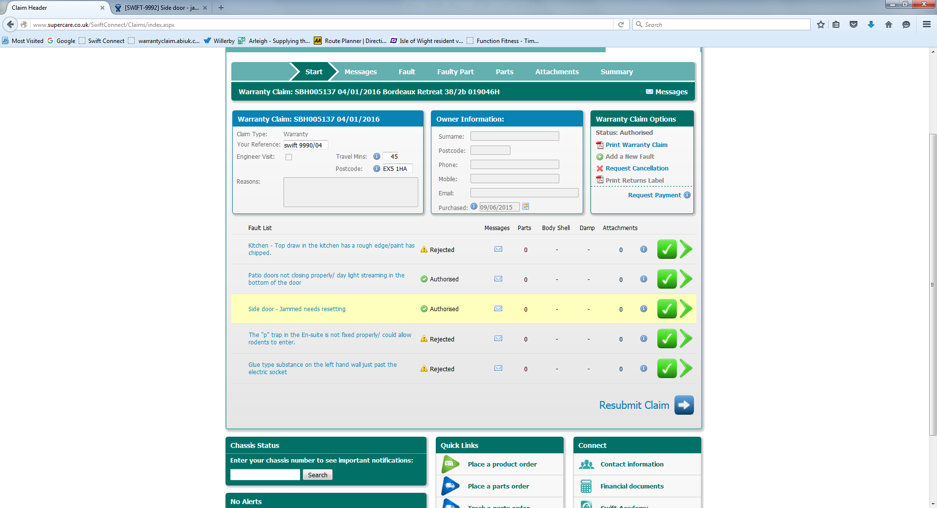937x508 pixels.
Task: Click green tick for Kitchen top draw fault
Action: click(667, 249)
